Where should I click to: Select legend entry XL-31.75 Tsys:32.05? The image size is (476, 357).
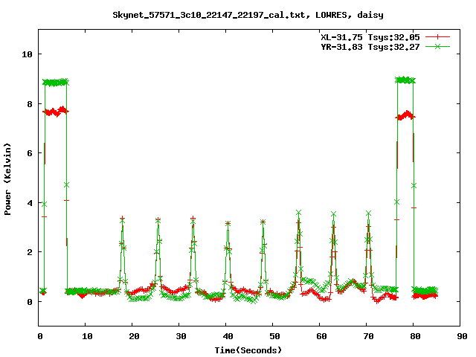[x=370, y=37]
